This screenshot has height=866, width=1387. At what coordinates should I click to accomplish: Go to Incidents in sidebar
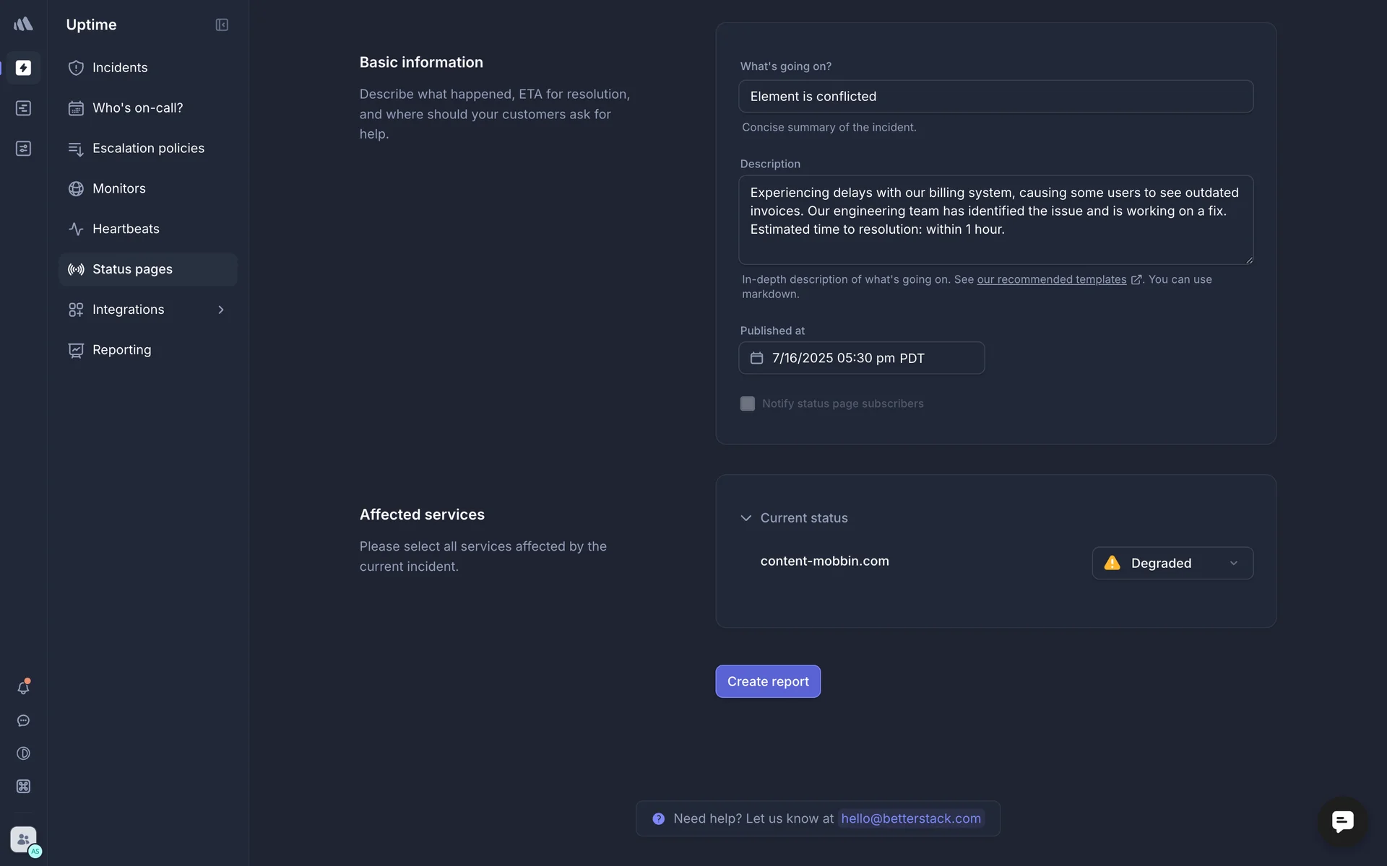(x=120, y=68)
